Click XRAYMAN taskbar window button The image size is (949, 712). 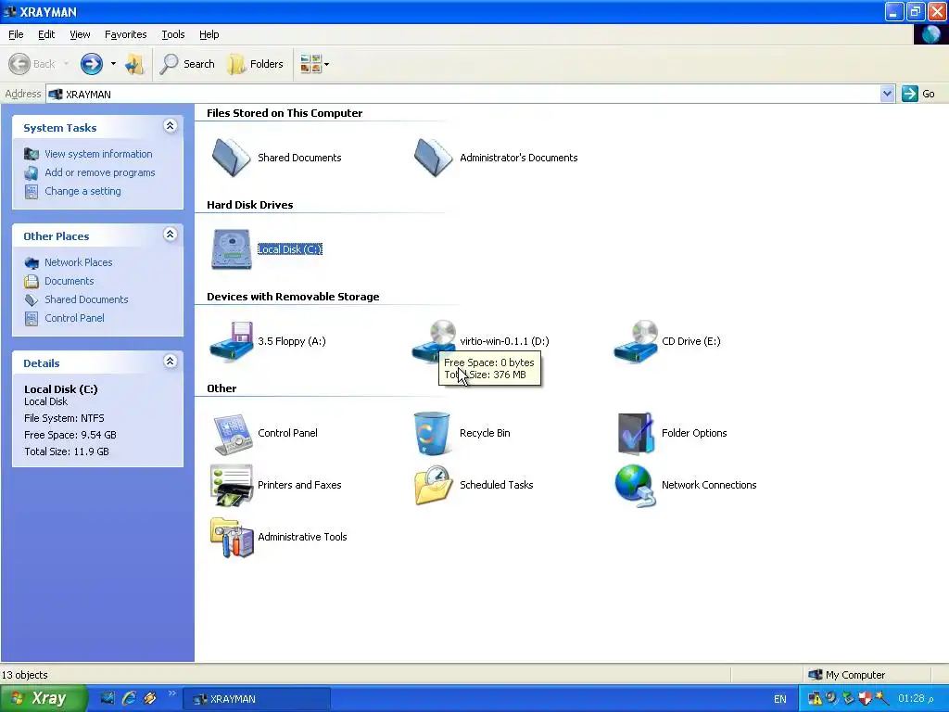point(257,699)
